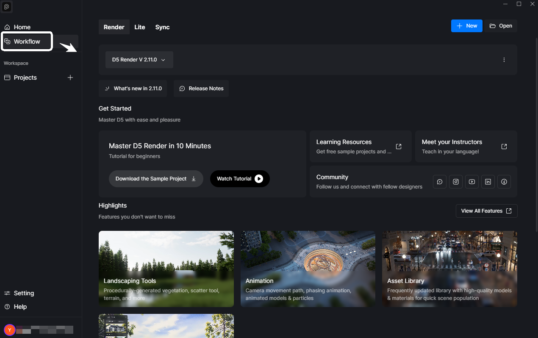Viewport: 538px width, 338px height.
Task: Click the Meet your Instructors card title
Action: (x=452, y=142)
